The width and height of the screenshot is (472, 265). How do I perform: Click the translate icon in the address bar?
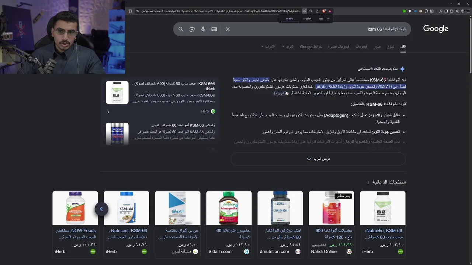[x=304, y=11]
